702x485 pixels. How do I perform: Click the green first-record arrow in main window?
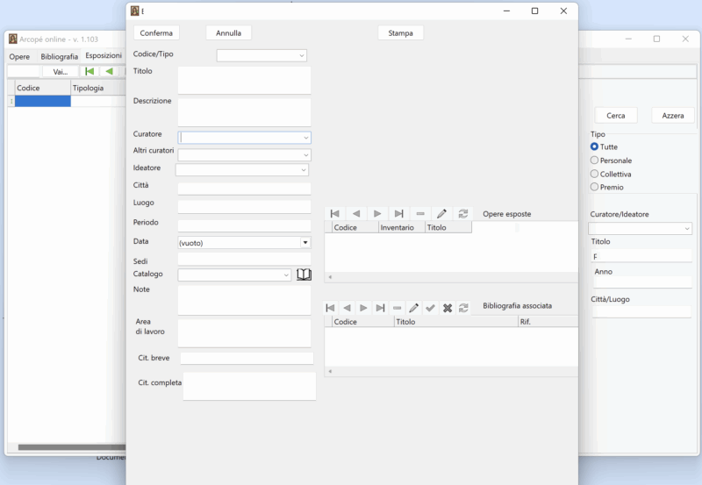tap(90, 72)
